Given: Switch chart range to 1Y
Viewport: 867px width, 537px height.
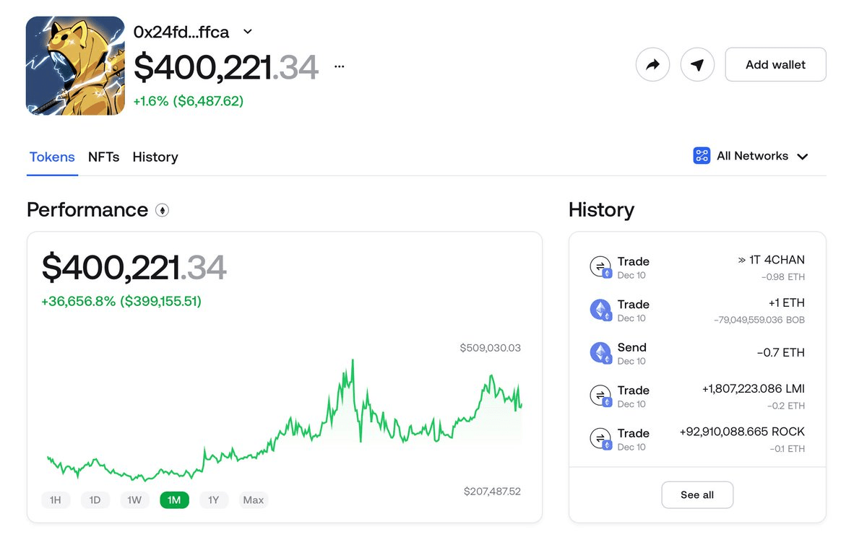Looking at the screenshot, I should [213, 500].
